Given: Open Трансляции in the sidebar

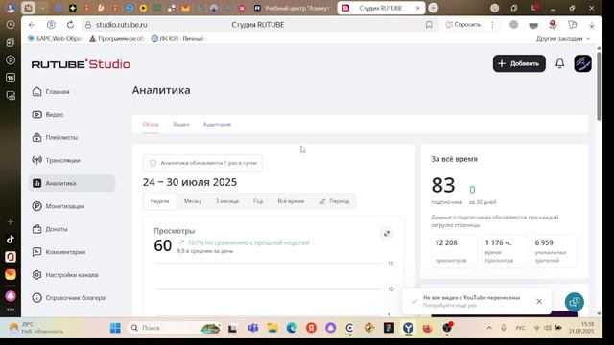Looking at the screenshot, I should click(x=56, y=160).
